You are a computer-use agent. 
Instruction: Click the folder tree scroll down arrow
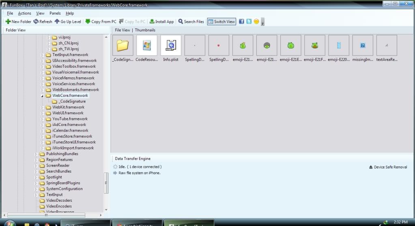[106, 210]
